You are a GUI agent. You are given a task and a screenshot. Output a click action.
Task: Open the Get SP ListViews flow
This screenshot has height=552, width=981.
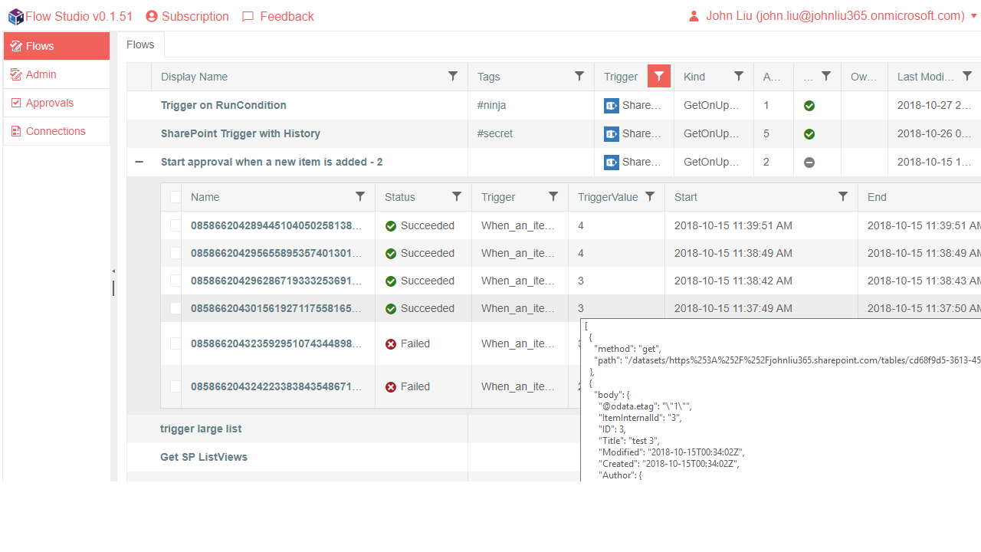pos(204,457)
